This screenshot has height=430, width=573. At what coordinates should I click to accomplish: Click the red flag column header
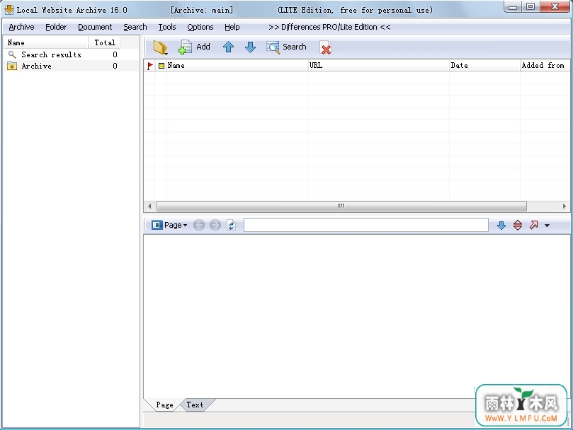[x=150, y=66]
